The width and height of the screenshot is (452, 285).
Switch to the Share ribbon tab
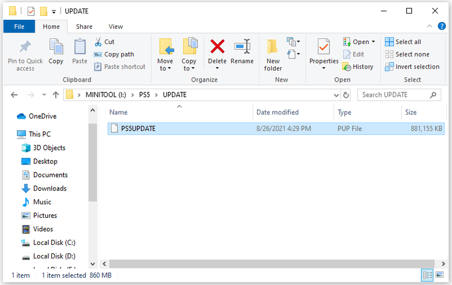[x=84, y=27]
